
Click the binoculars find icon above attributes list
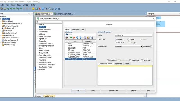(x=67, y=34)
